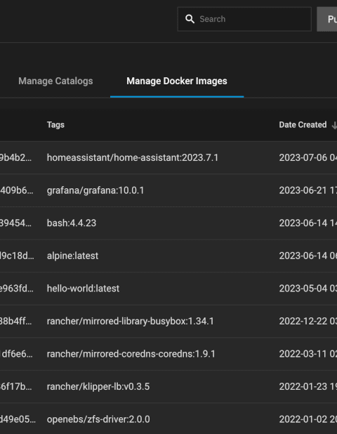Click the openebs/zfs-driver:2.0.0 image row

(x=168, y=419)
